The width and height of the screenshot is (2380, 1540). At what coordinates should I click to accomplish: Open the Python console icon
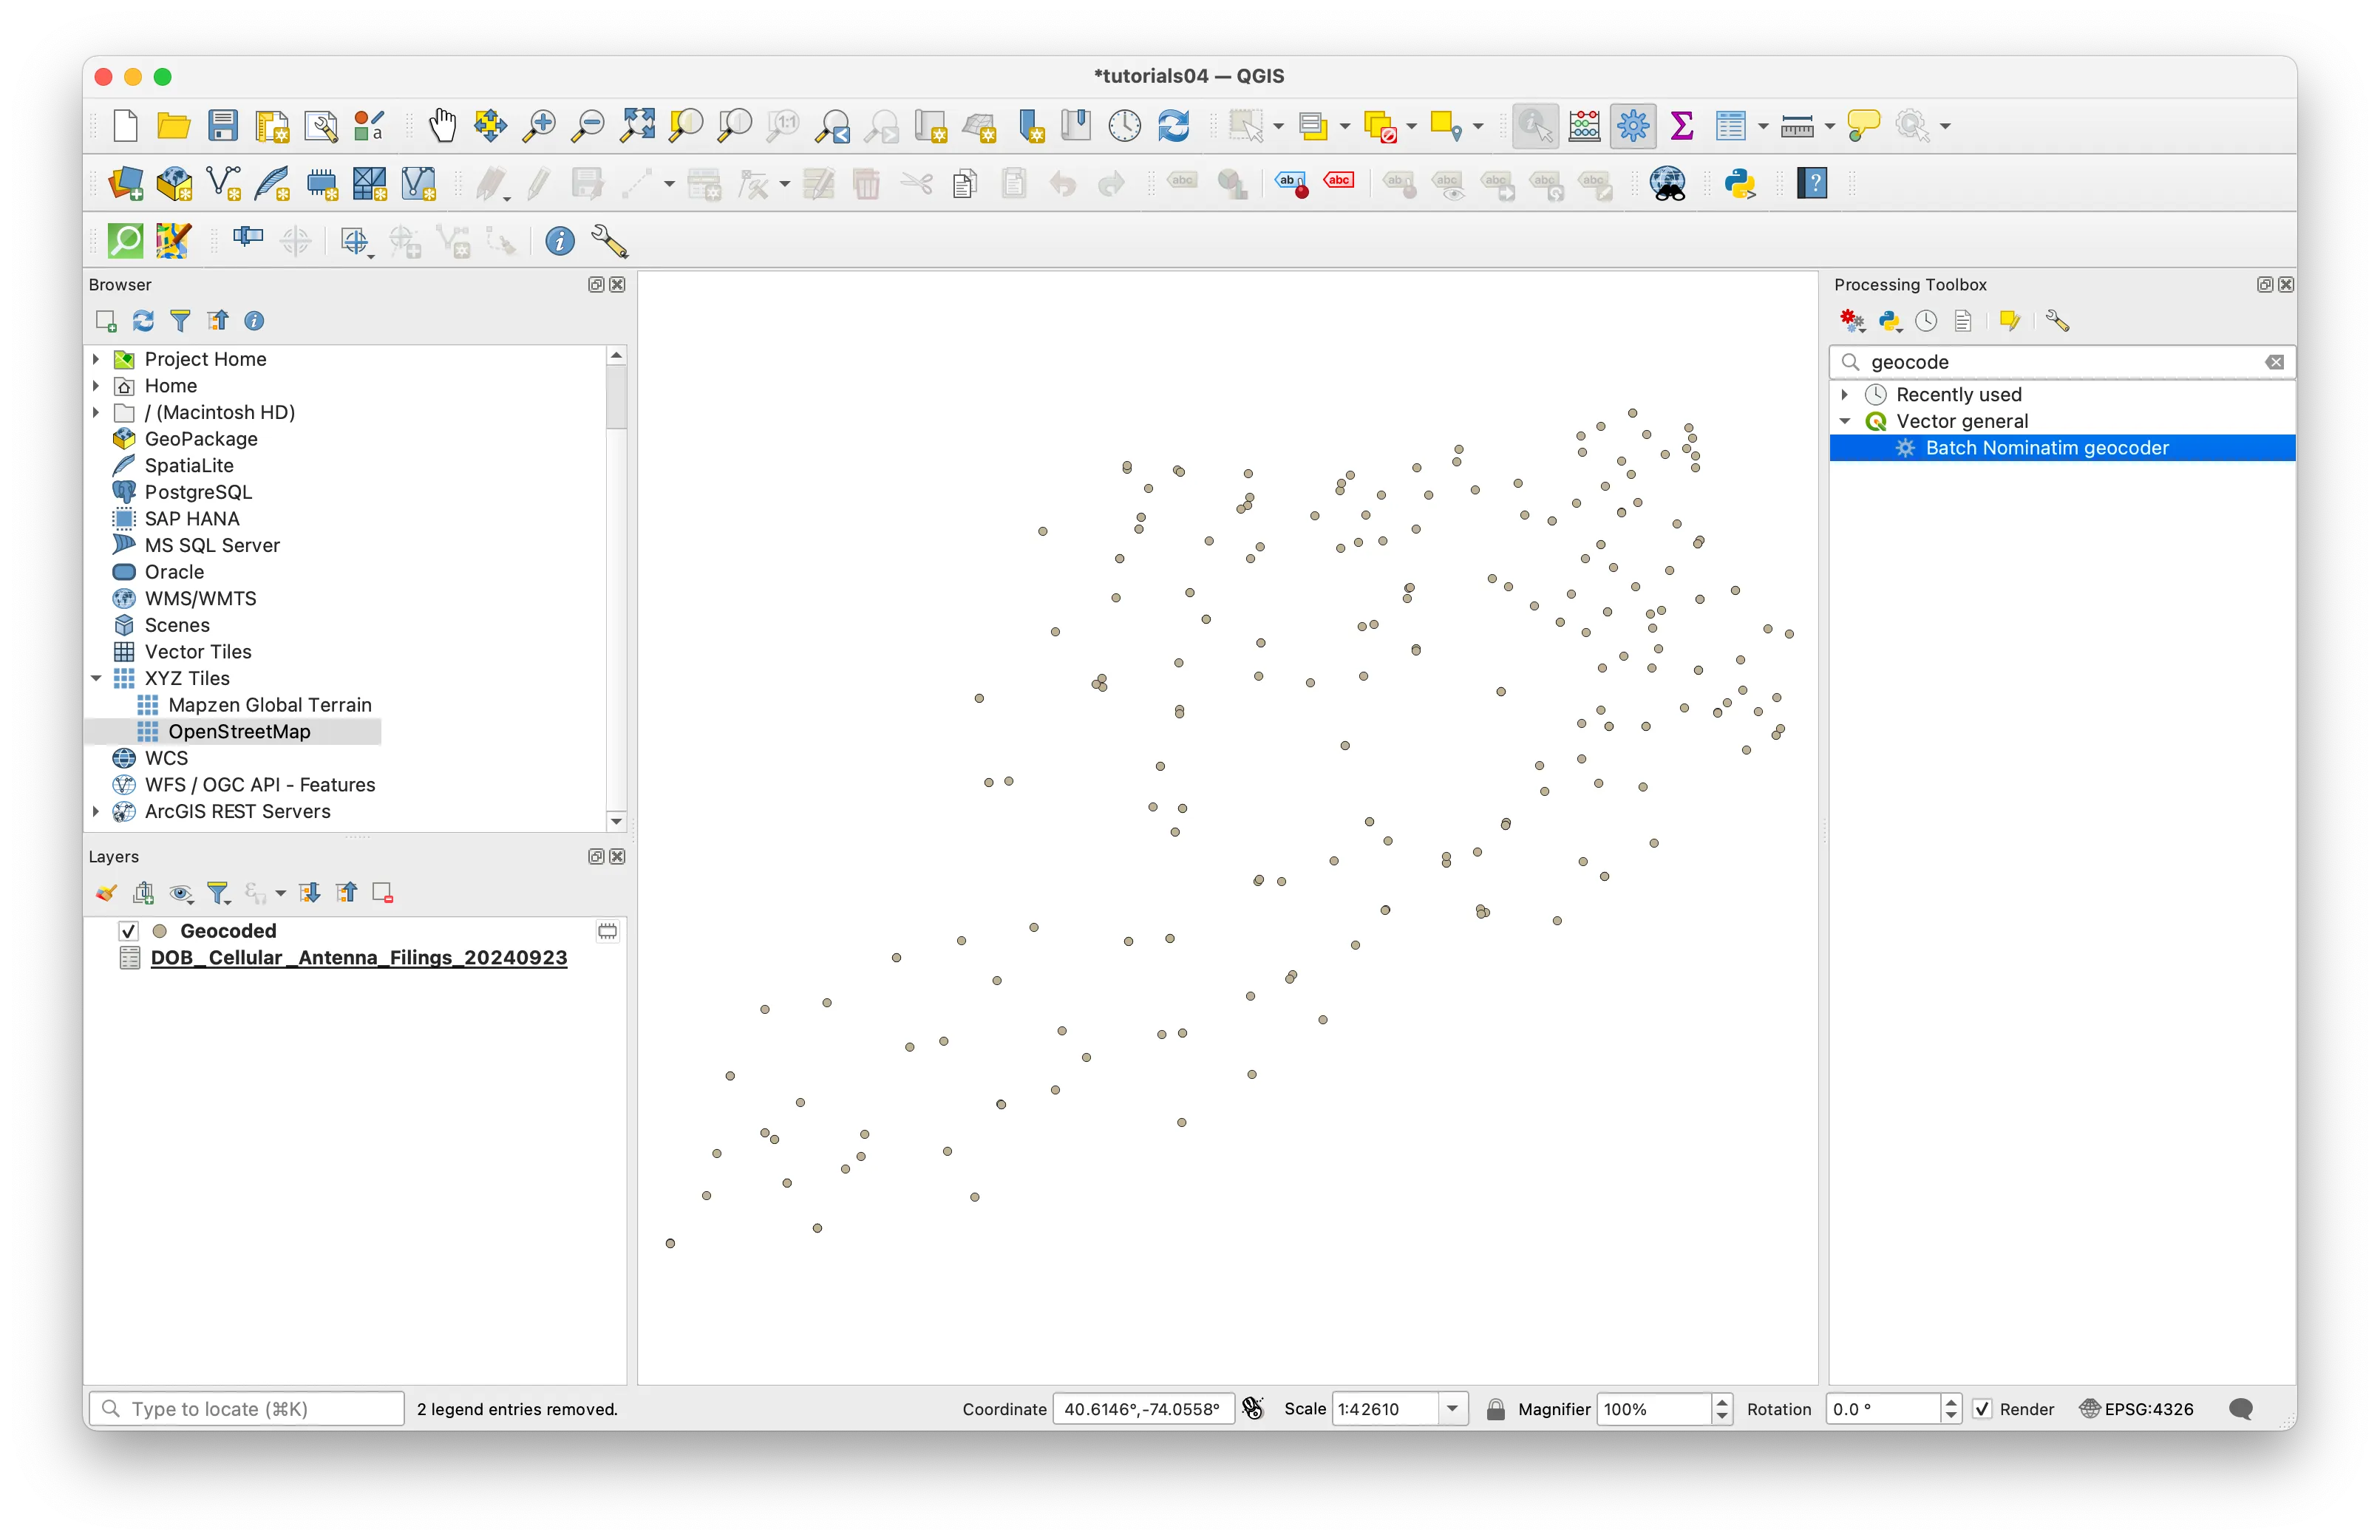(x=1740, y=183)
